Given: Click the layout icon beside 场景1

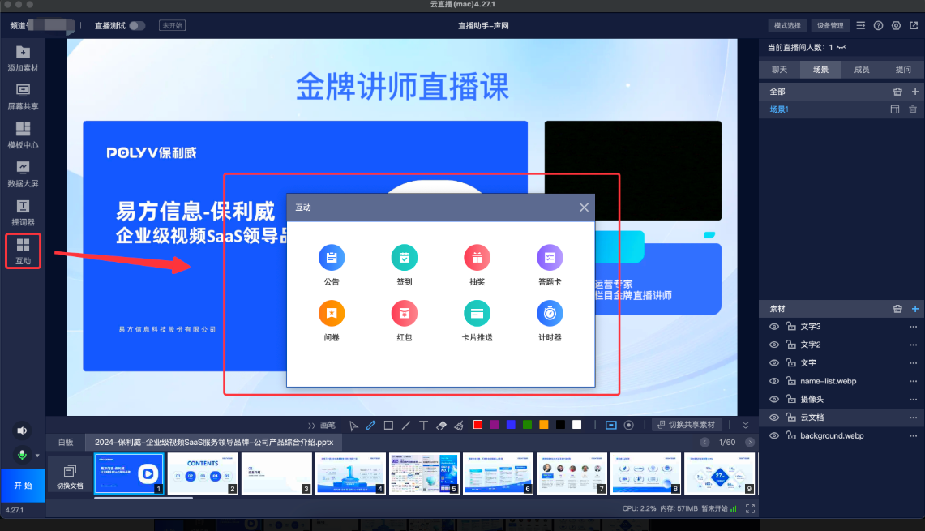Looking at the screenshot, I should [895, 109].
